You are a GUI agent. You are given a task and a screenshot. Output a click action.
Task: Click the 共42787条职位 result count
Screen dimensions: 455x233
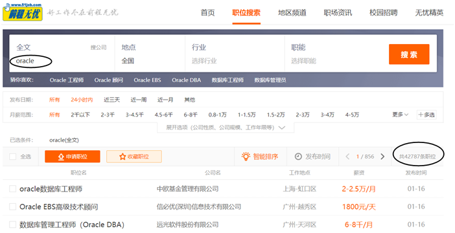(417, 157)
